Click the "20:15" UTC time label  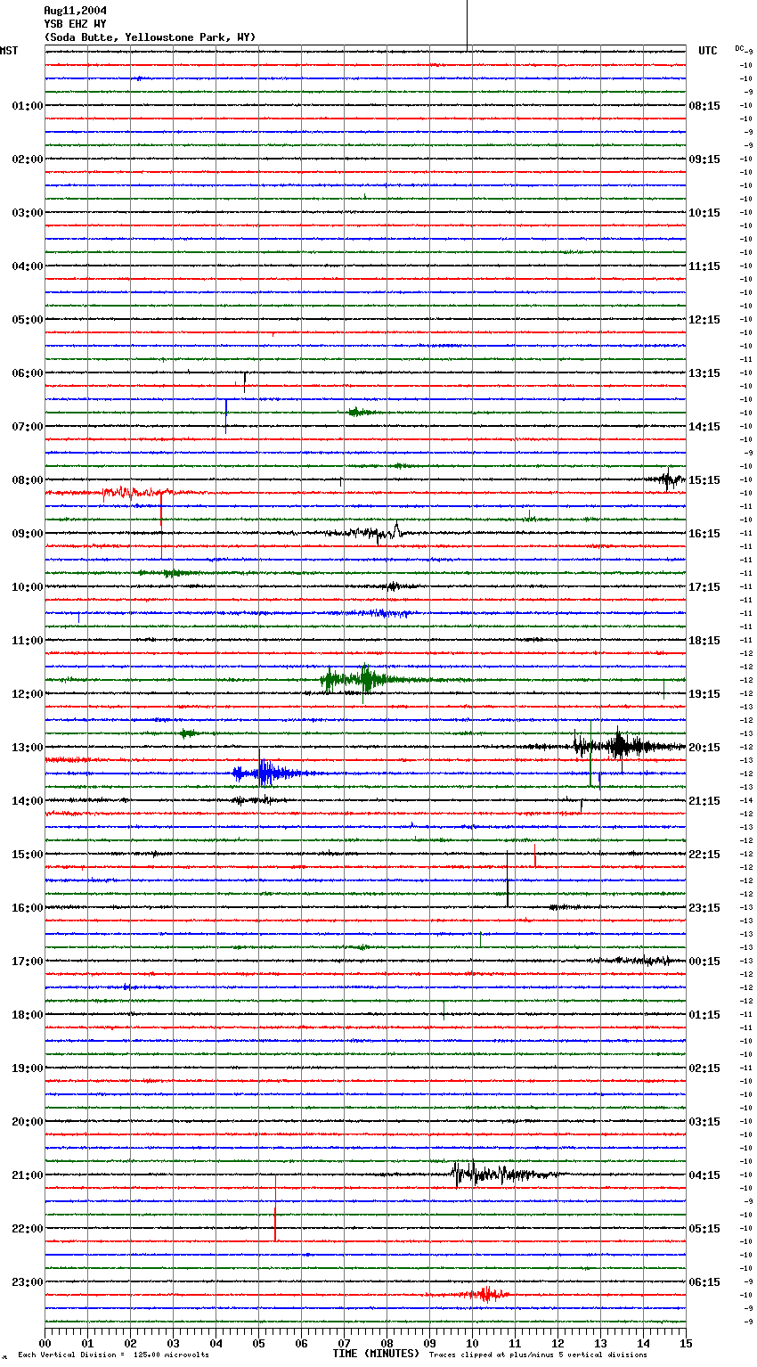[704, 748]
